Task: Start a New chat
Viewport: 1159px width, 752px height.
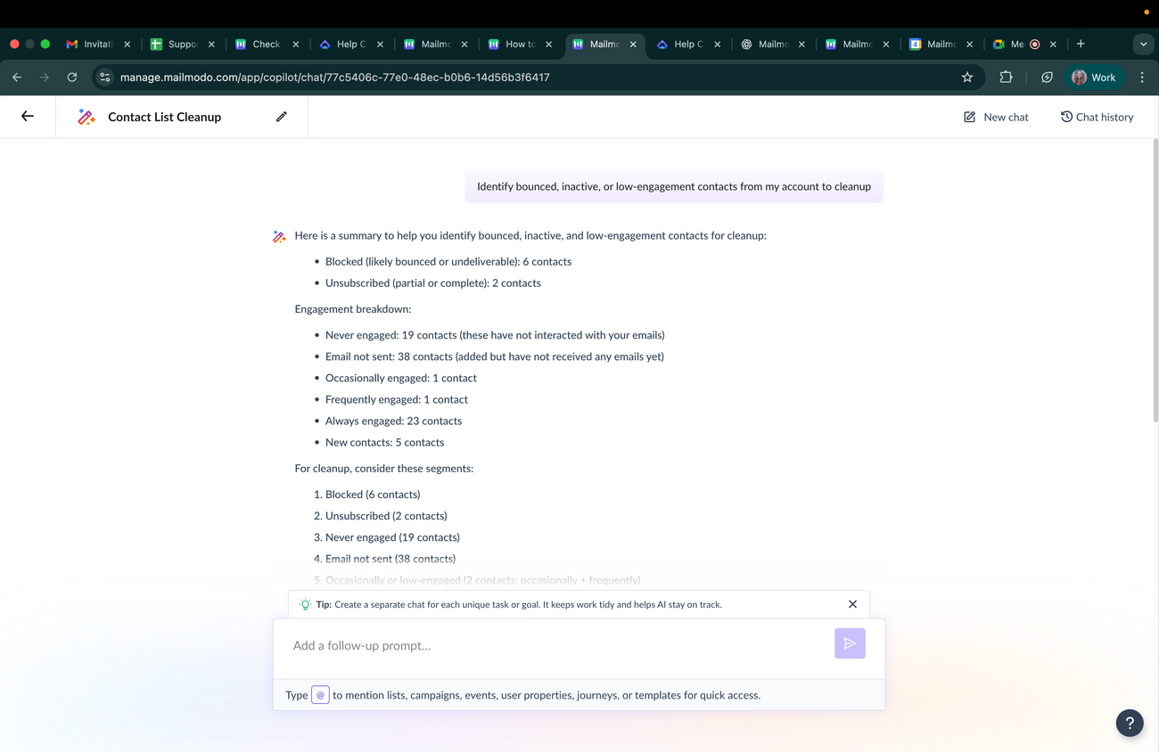Action: [996, 117]
